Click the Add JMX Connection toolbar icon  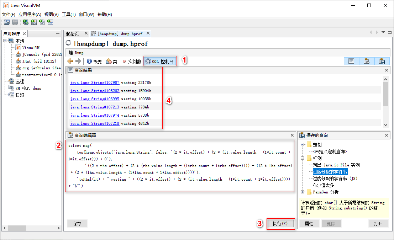pos(34,22)
